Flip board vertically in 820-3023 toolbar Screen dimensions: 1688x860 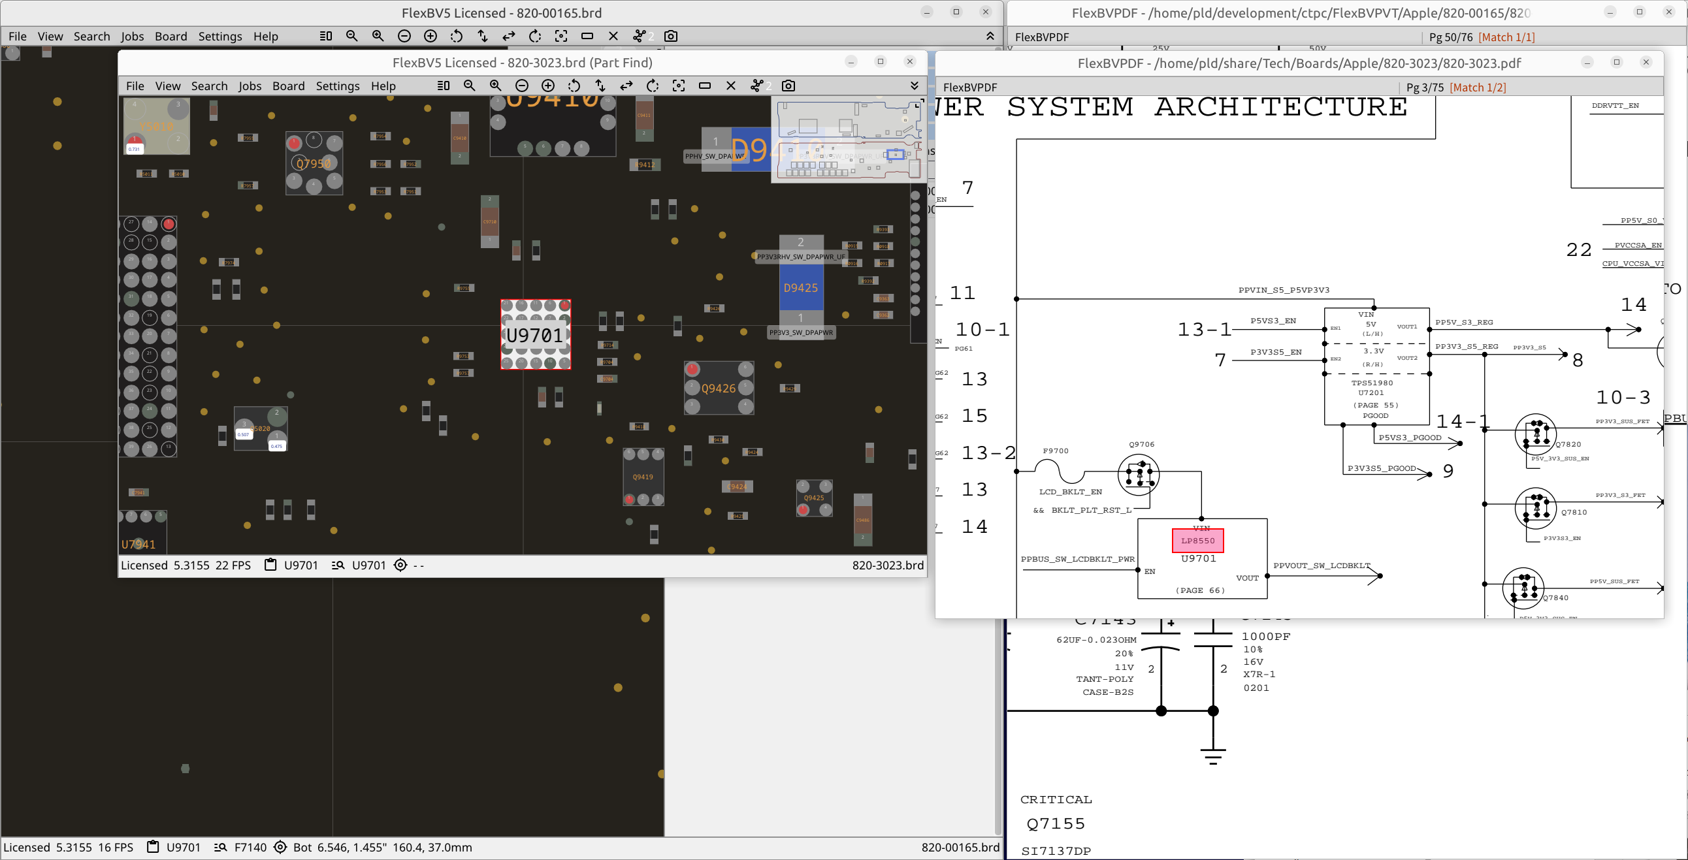click(x=600, y=86)
